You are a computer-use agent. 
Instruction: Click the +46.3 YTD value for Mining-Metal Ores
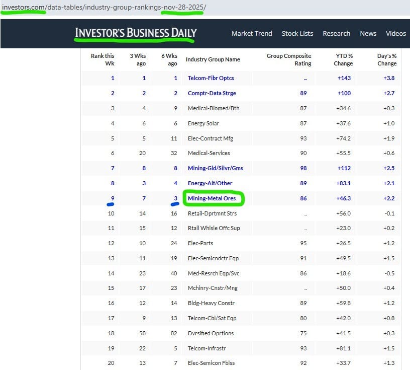[x=343, y=198]
